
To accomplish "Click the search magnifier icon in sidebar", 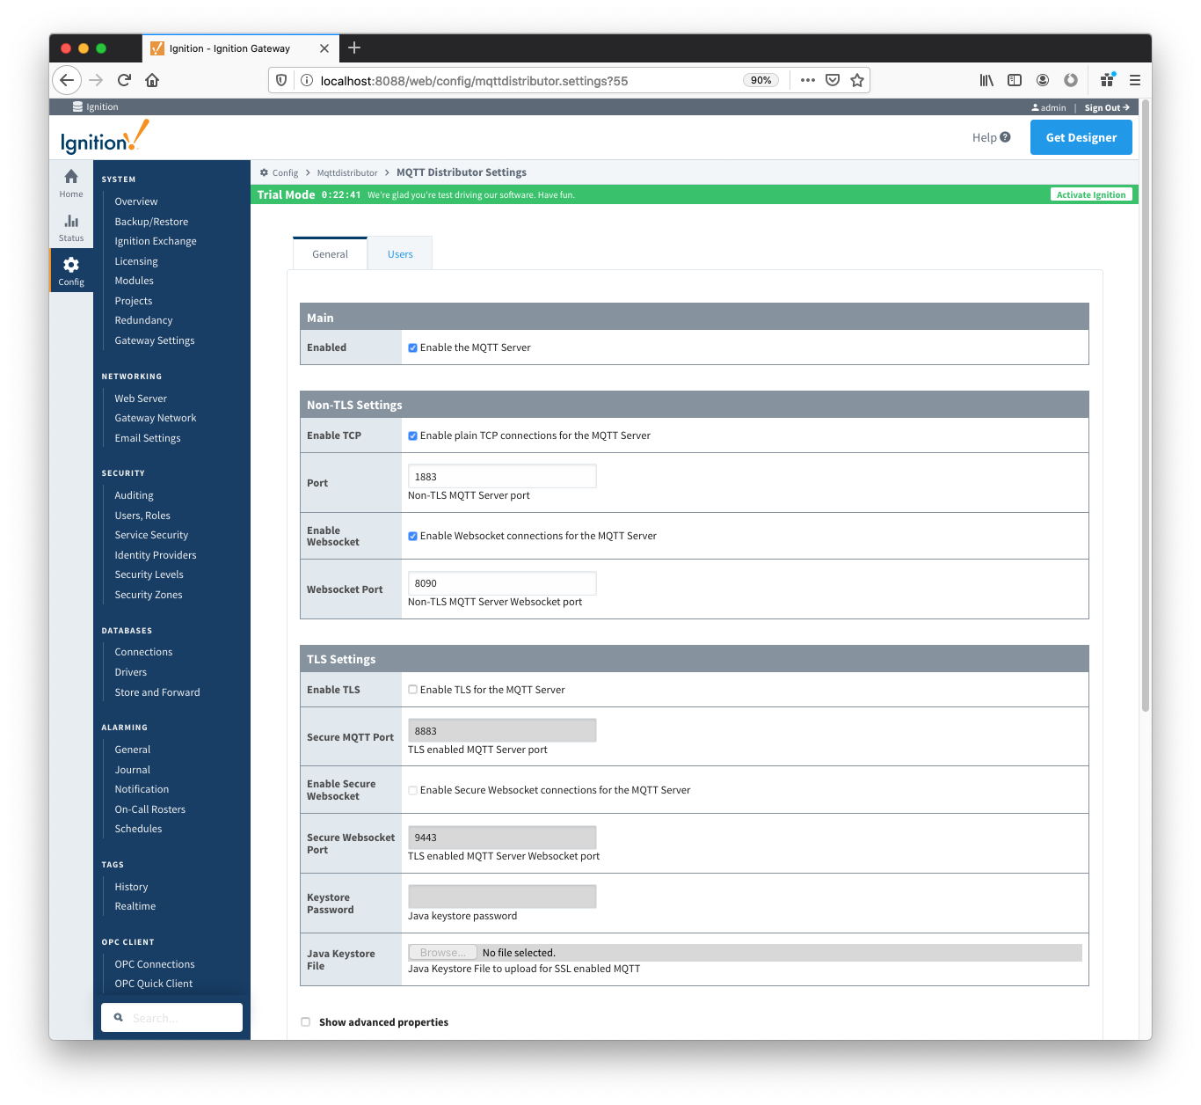I will (x=119, y=1017).
